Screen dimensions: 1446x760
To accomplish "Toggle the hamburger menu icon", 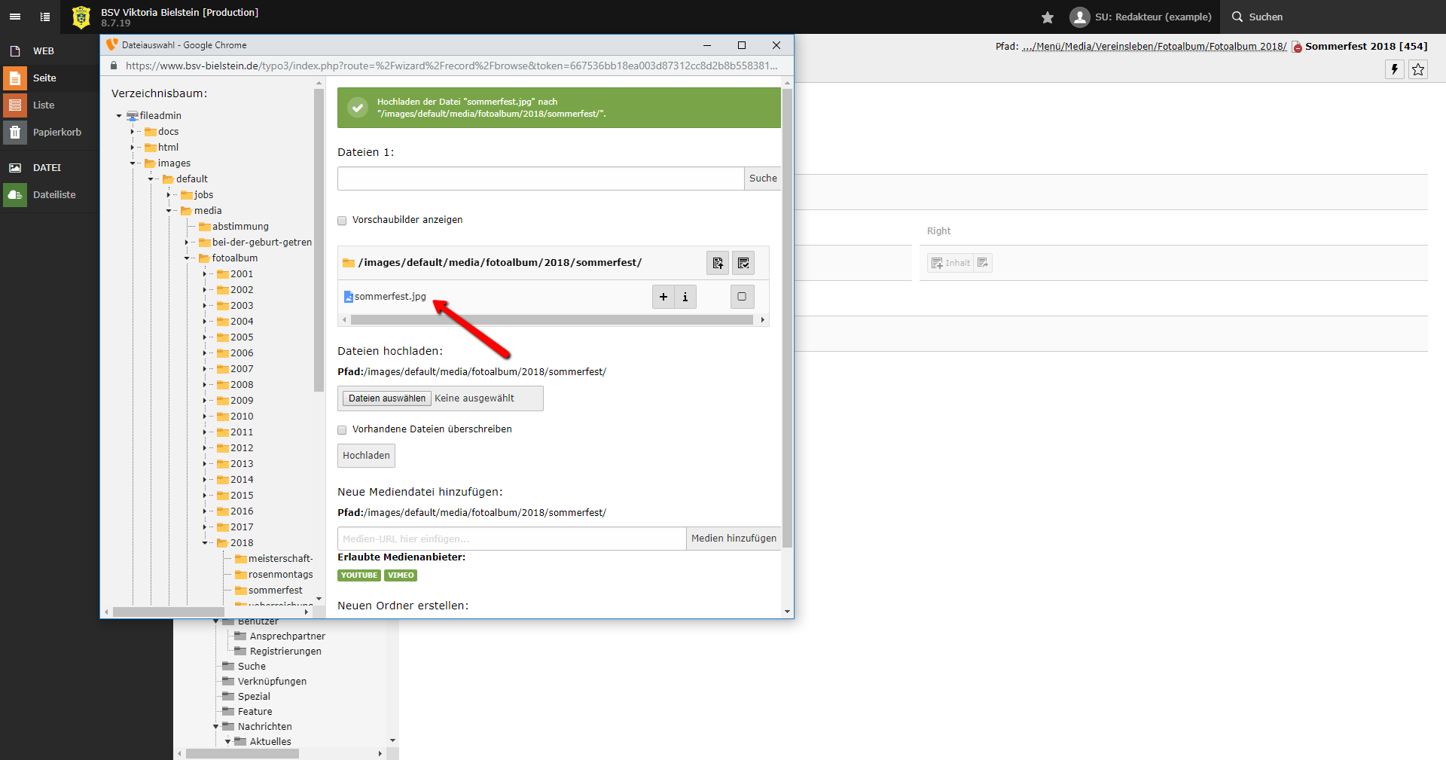I will 15,17.
